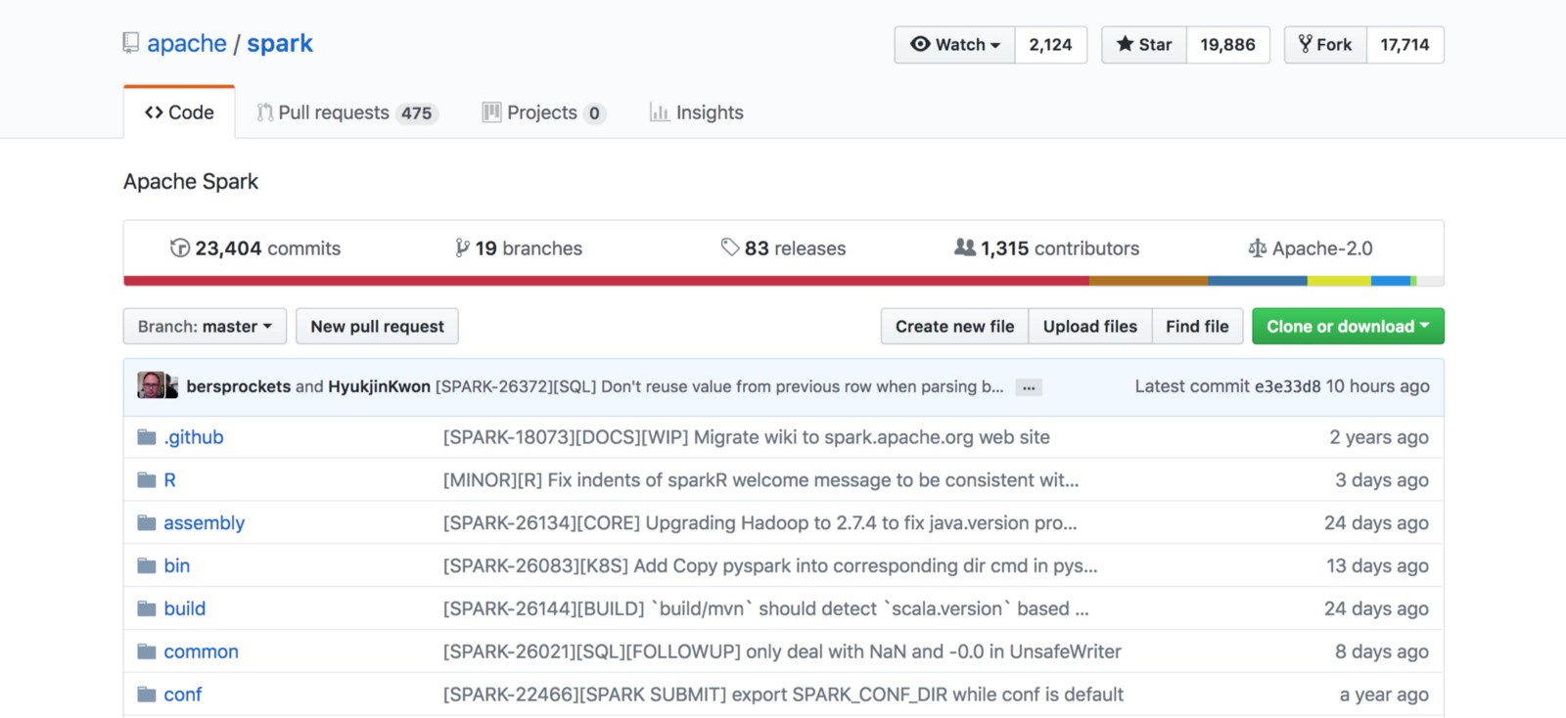Open the Branch: master dropdown
The image size is (1566, 718).
[x=205, y=327]
